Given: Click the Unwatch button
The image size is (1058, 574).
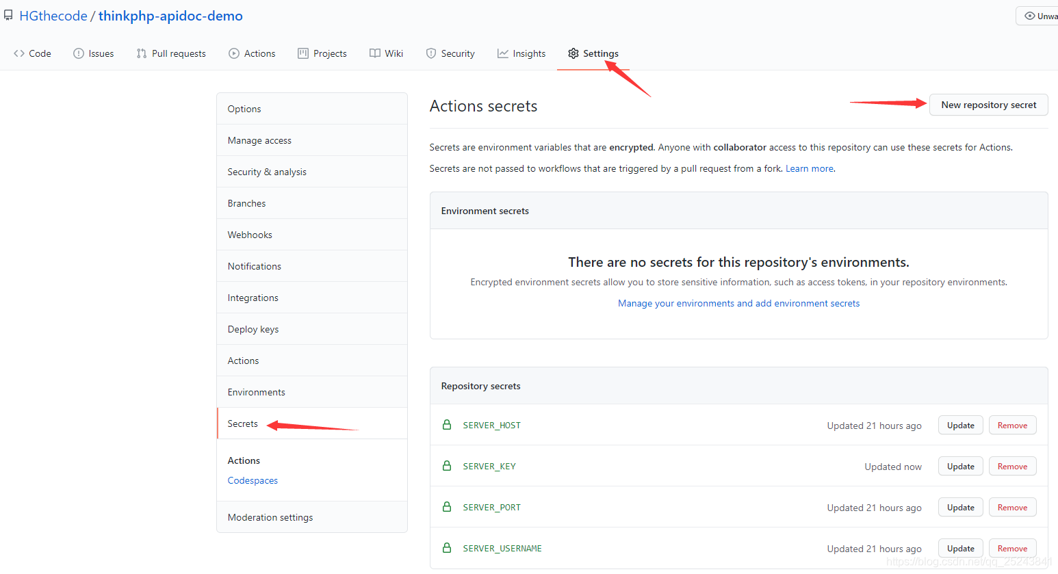Looking at the screenshot, I should coord(1037,16).
